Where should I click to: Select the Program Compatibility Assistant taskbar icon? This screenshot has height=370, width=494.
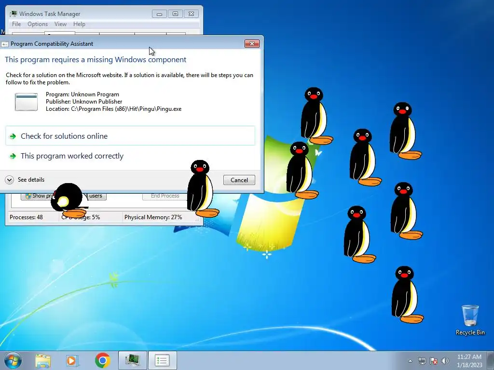tap(162, 360)
